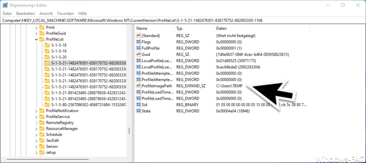The height and width of the screenshot is (163, 366).
Task: Click the SecEdit folder icon
Action: tap(42, 141)
